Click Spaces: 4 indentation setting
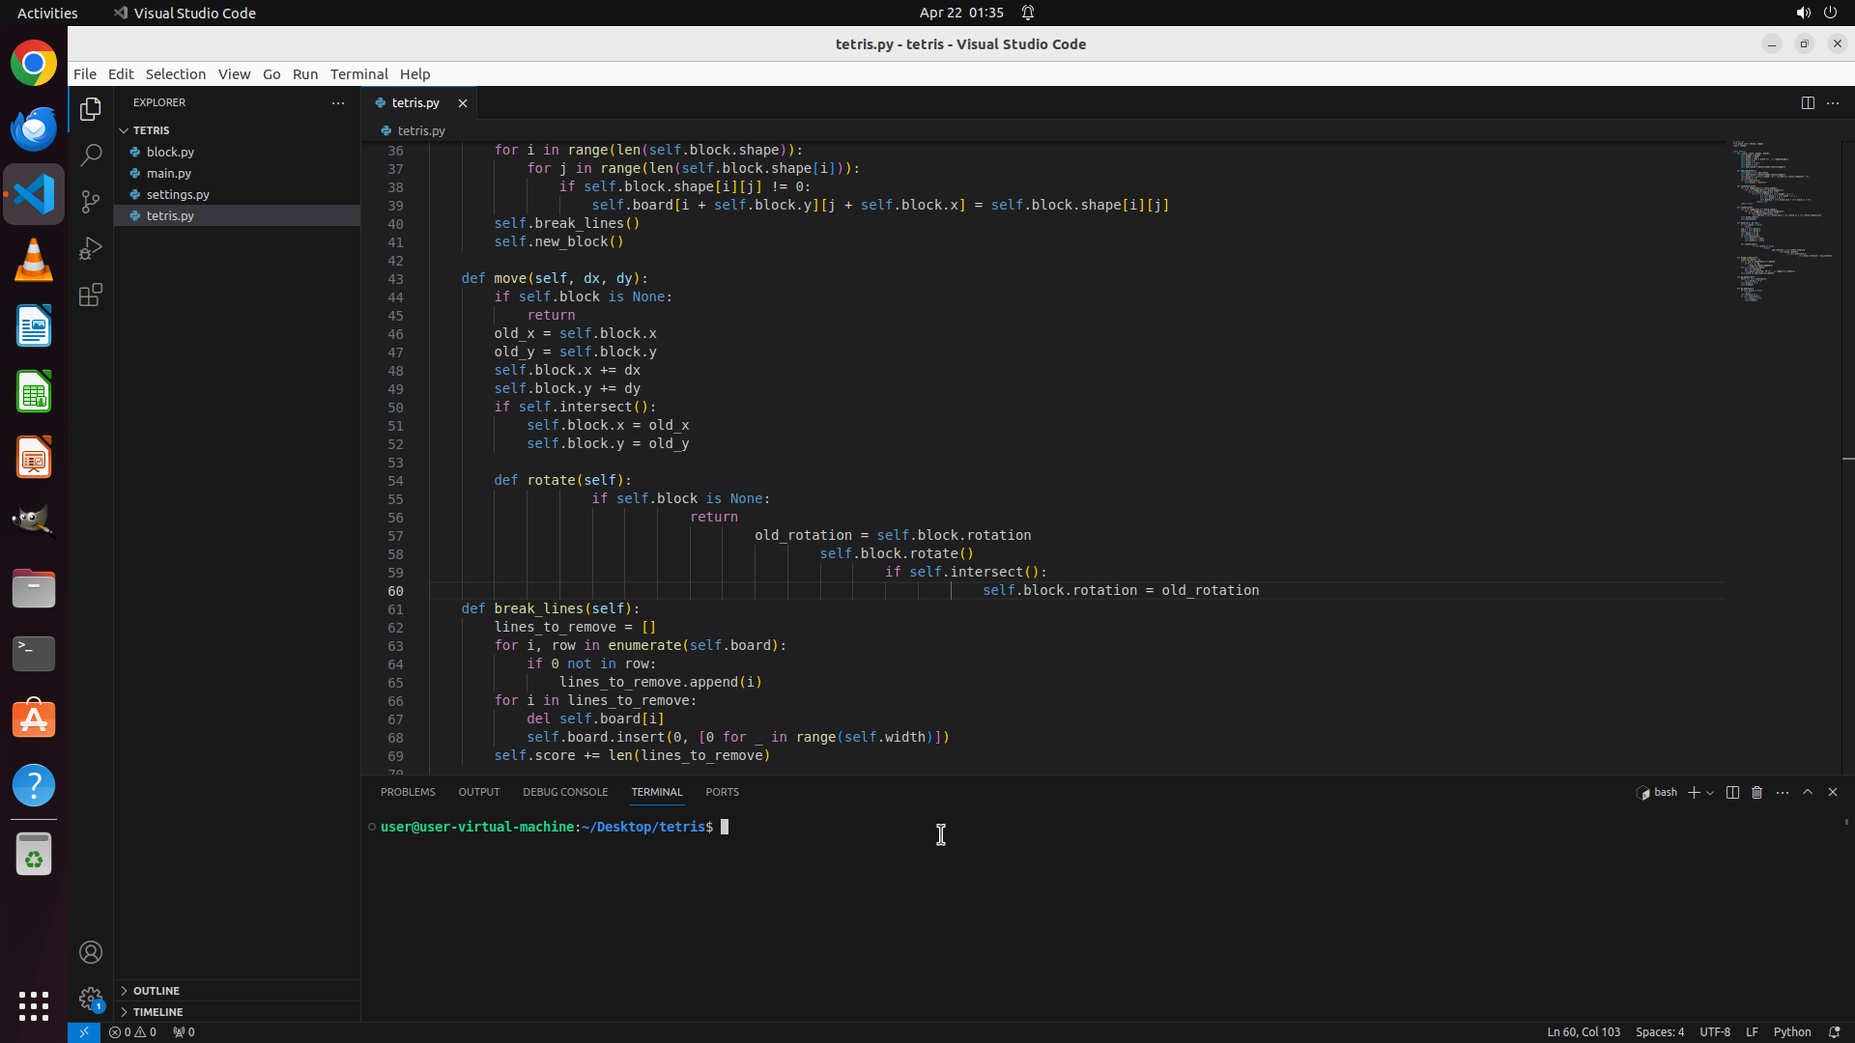Image resolution: width=1855 pixels, height=1043 pixels. [1659, 1031]
